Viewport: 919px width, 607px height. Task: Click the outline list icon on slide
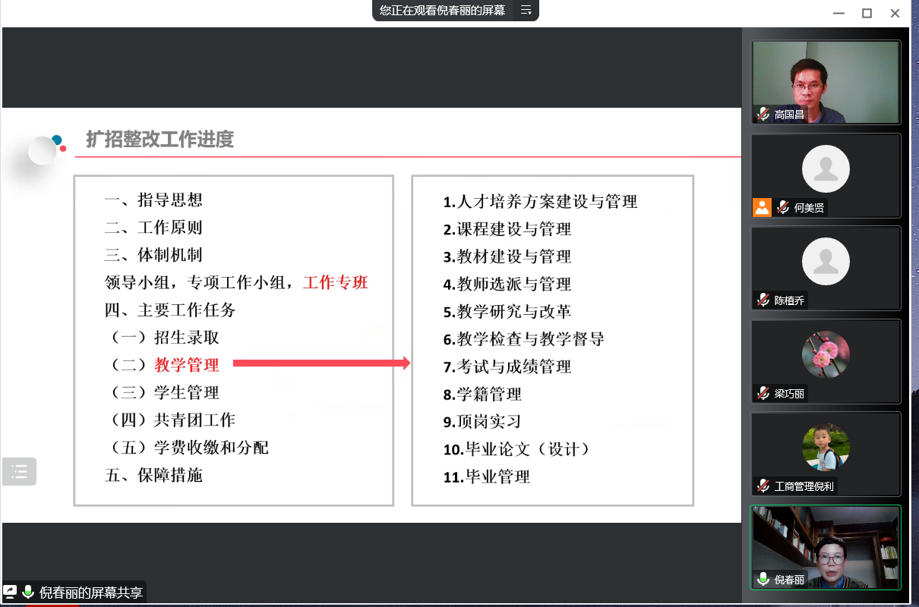click(x=19, y=472)
